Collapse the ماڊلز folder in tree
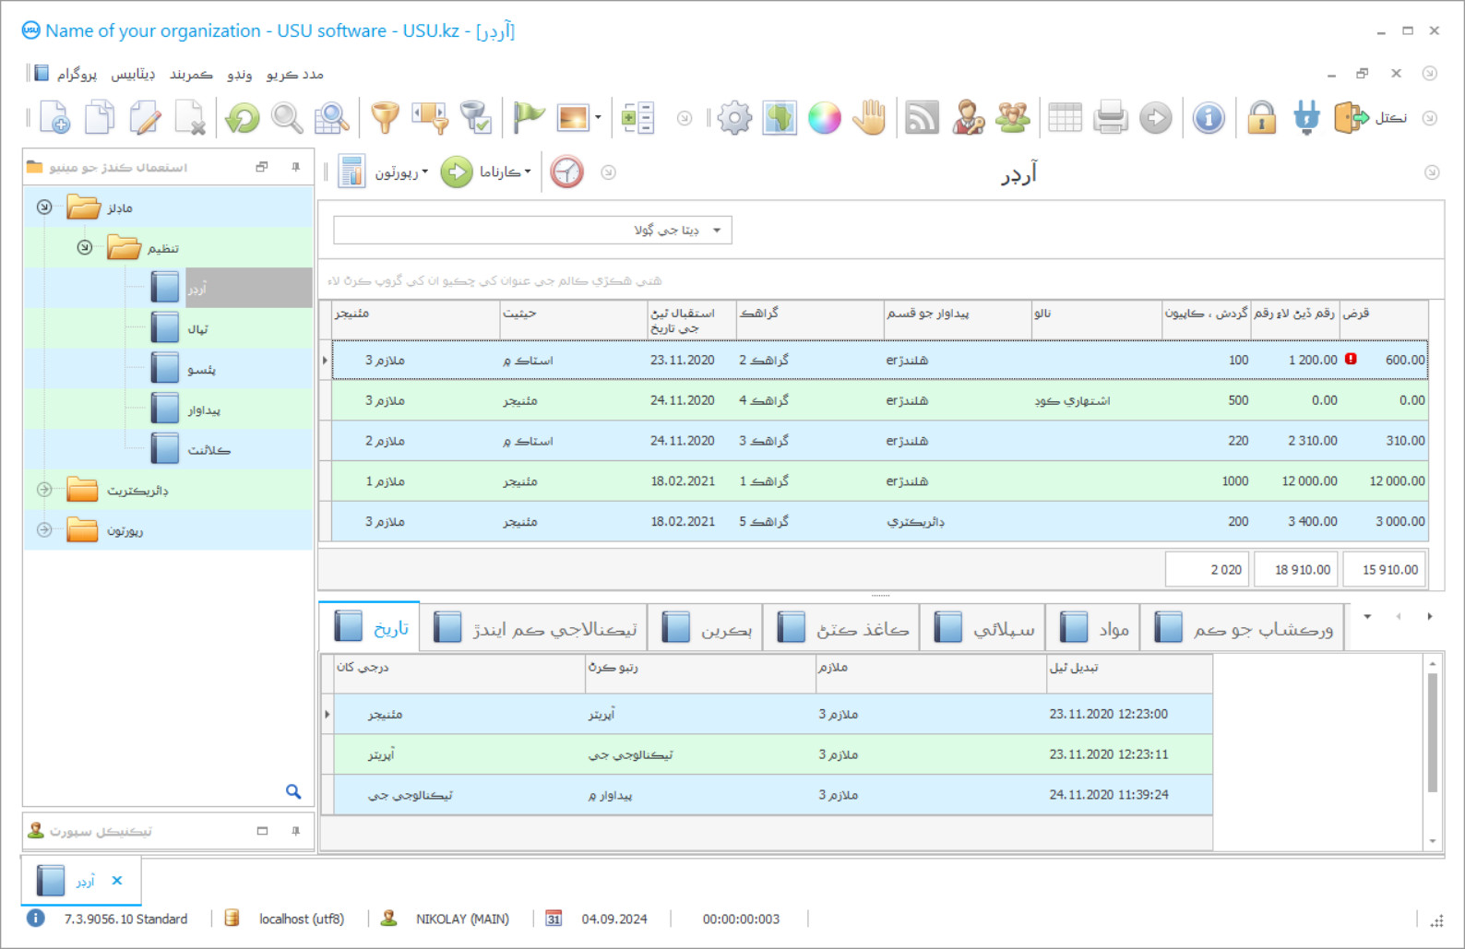Viewport: 1465px width, 949px height. [x=44, y=208]
